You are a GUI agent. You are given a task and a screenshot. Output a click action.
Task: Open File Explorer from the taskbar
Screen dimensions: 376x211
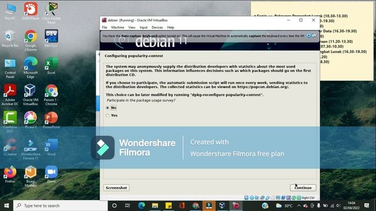pos(155,206)
